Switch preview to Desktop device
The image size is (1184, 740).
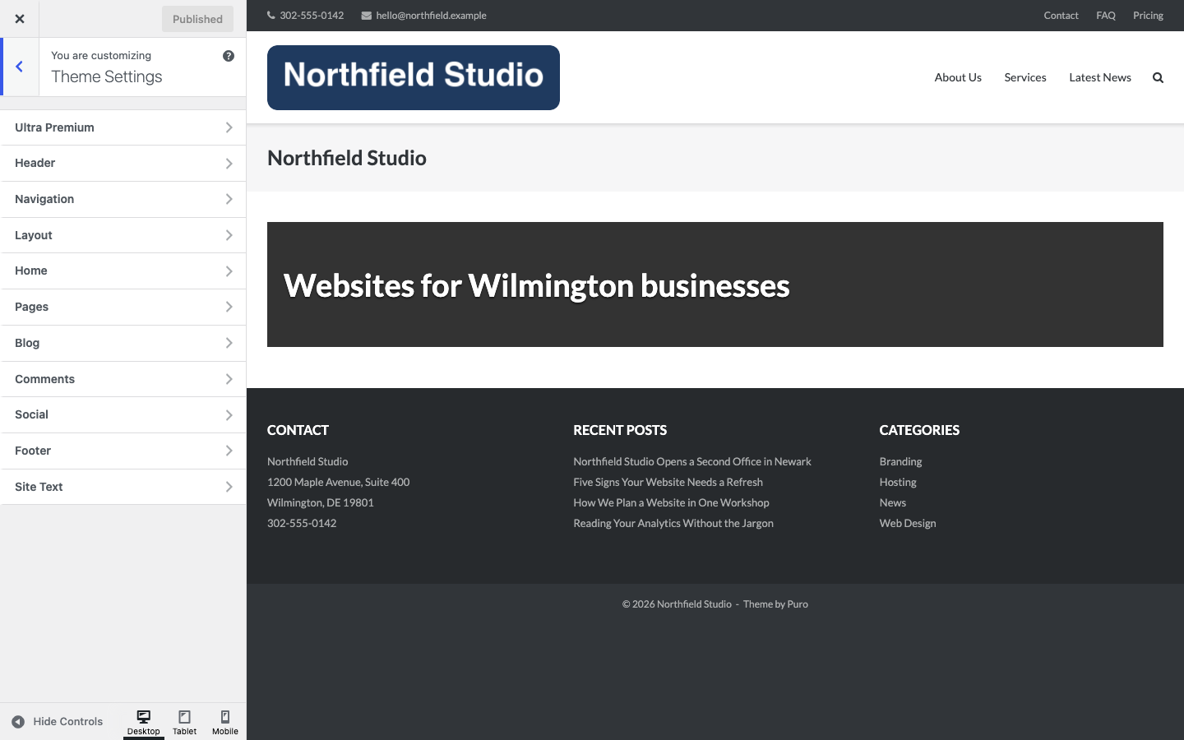pos(144,722)
